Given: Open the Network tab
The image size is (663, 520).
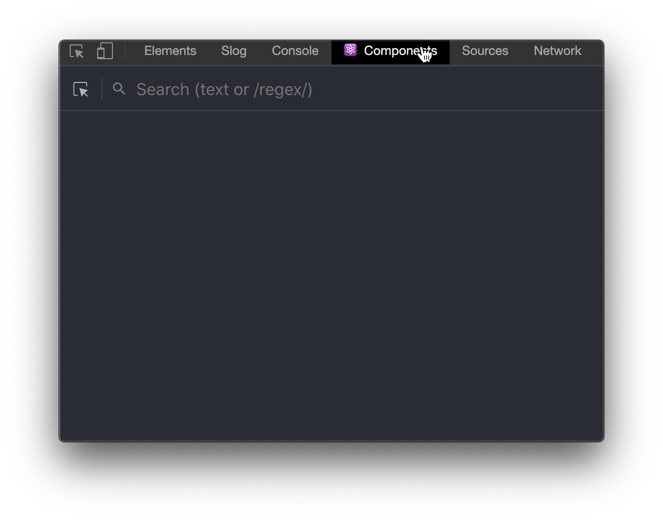Looking at the screenshot, I should pos(557,51).
